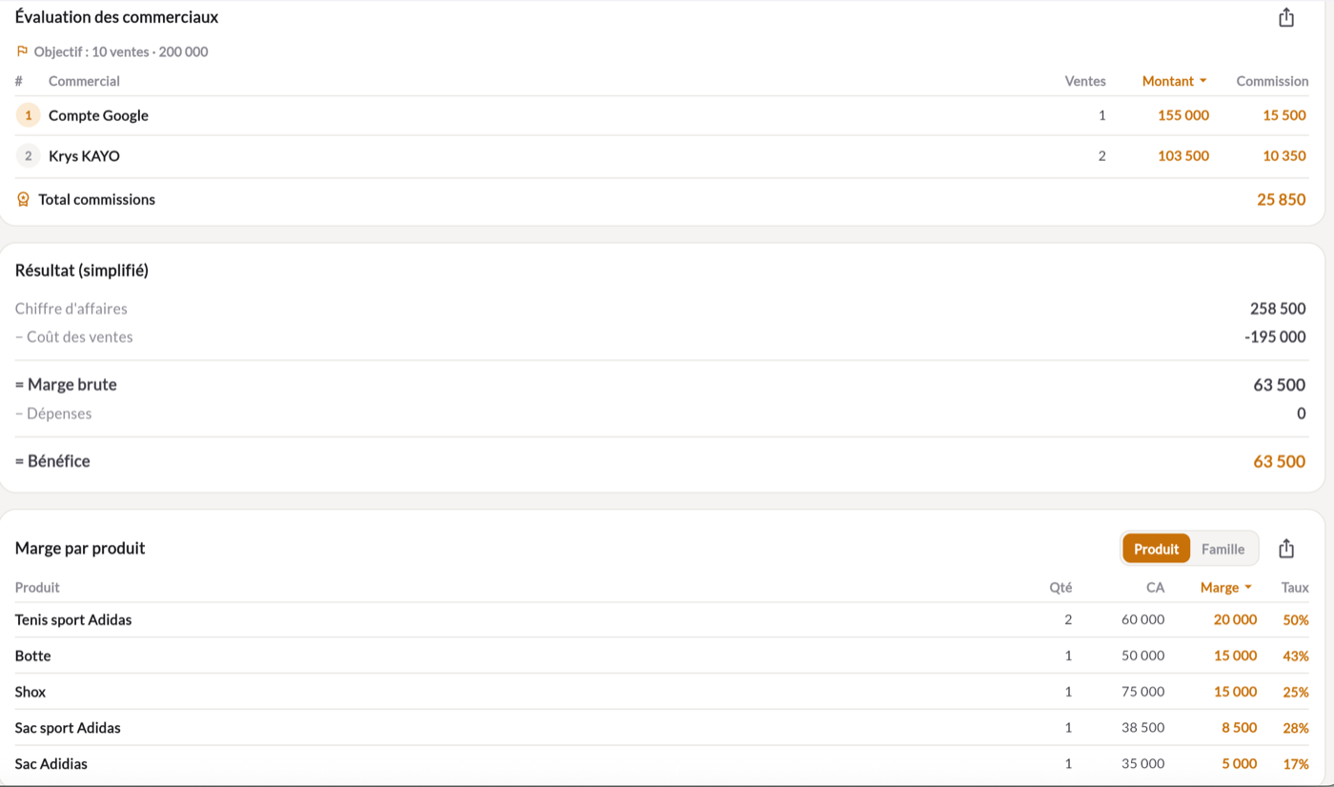The height and width of the screenshot is (787, 1334).
Task: Click the Total commissions medal icon
Action: tap(24, 199)
